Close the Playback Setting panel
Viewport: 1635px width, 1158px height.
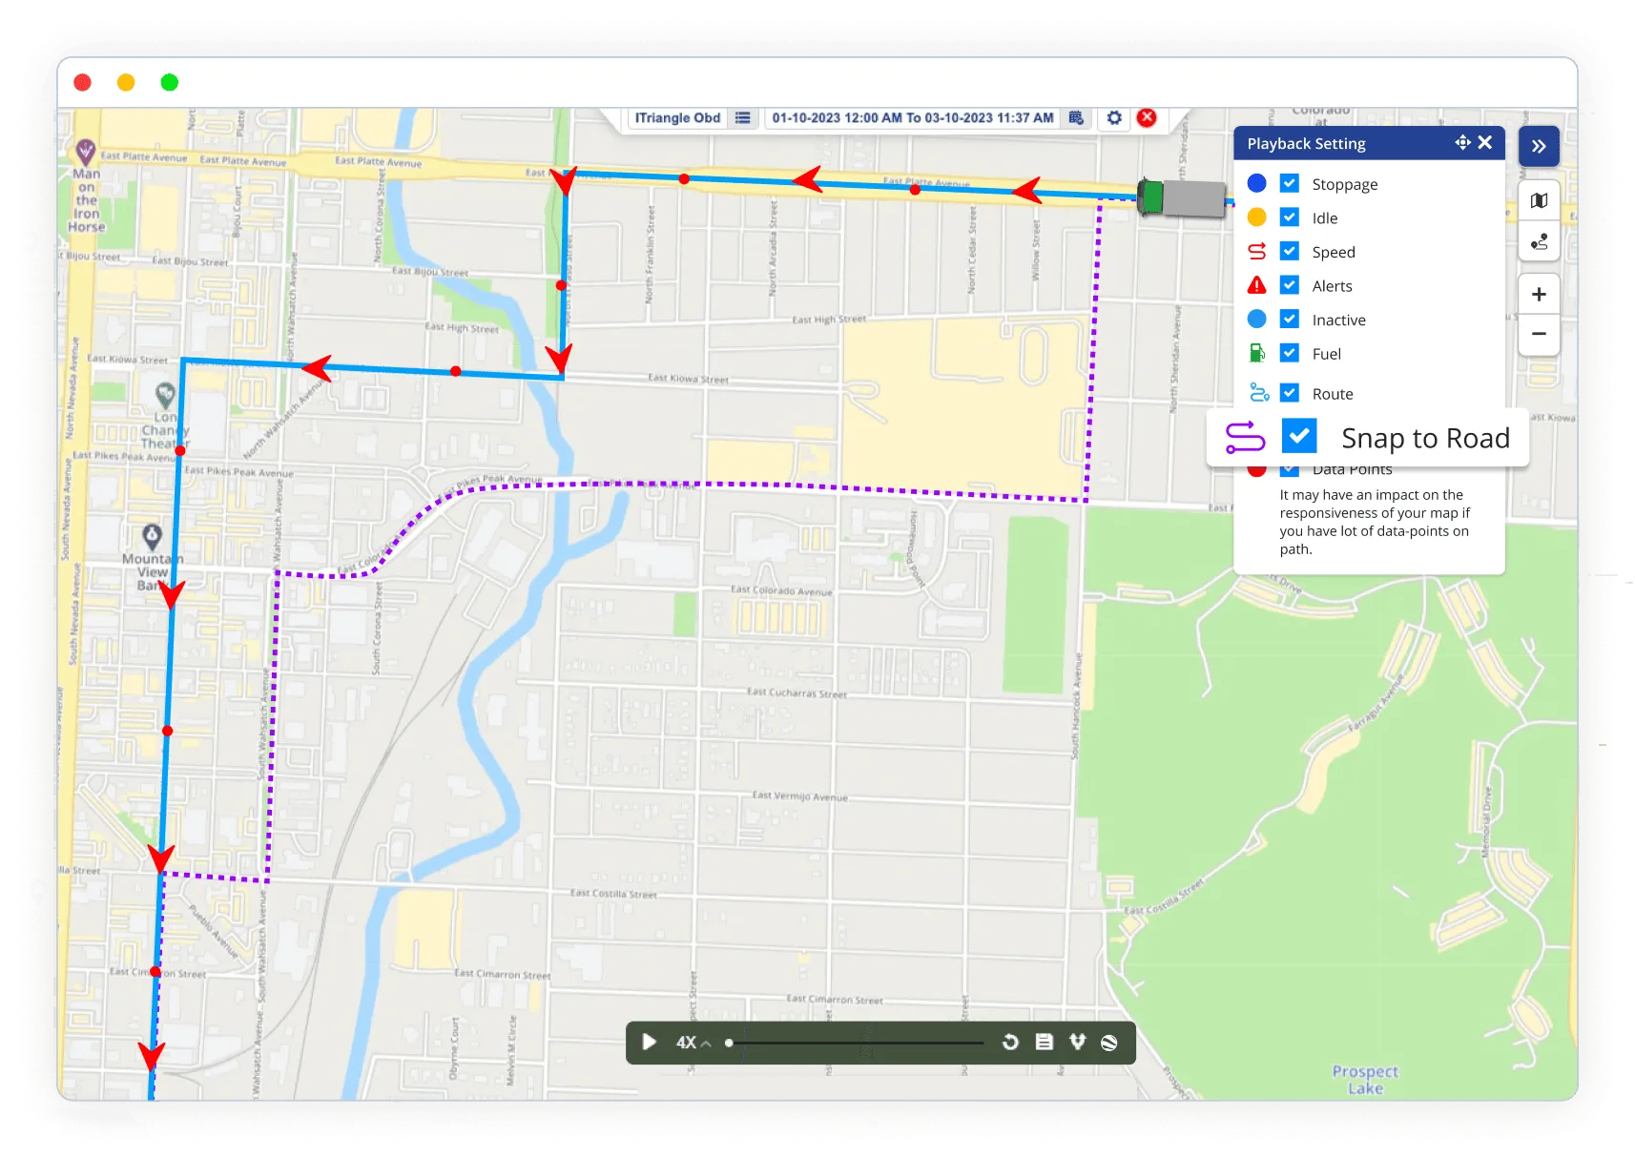(1485, 143)
